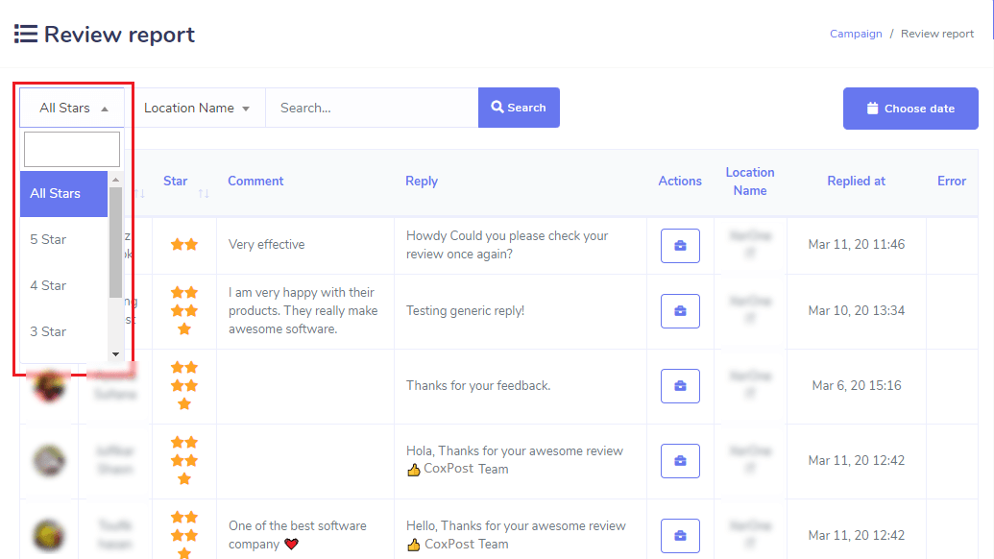Select the 4 Star option
This screenshot has width=994, height=559.
click(48, 285)
